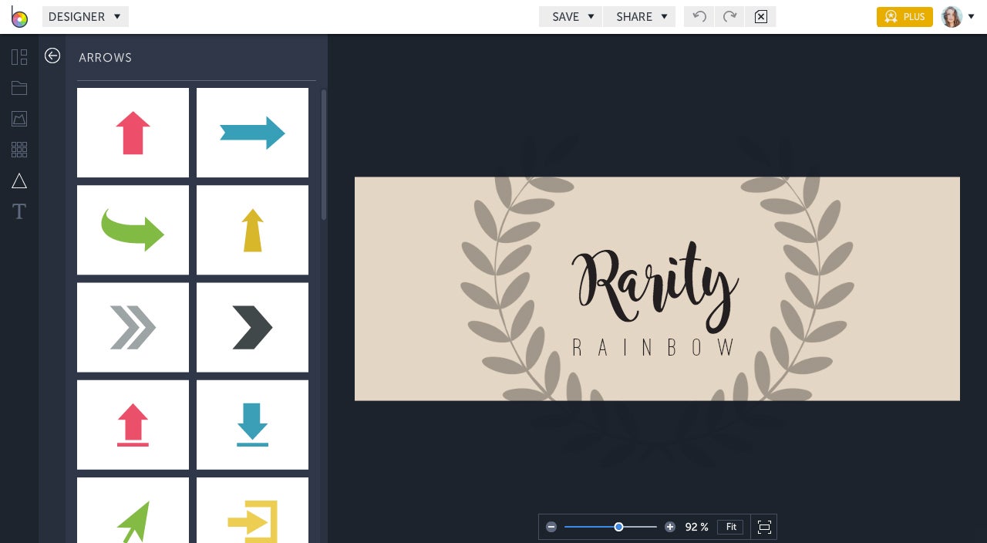Undo the last action
This screenshot has width=987, height=543.
699,16
